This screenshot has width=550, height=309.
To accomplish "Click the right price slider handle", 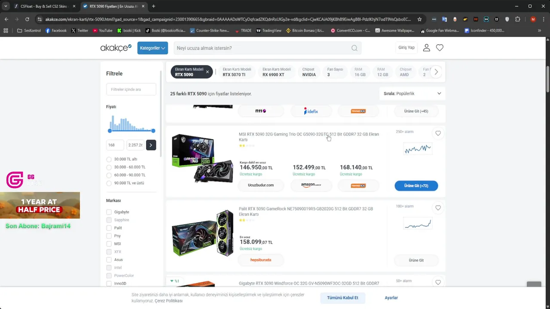I will (x=153, y=130).
